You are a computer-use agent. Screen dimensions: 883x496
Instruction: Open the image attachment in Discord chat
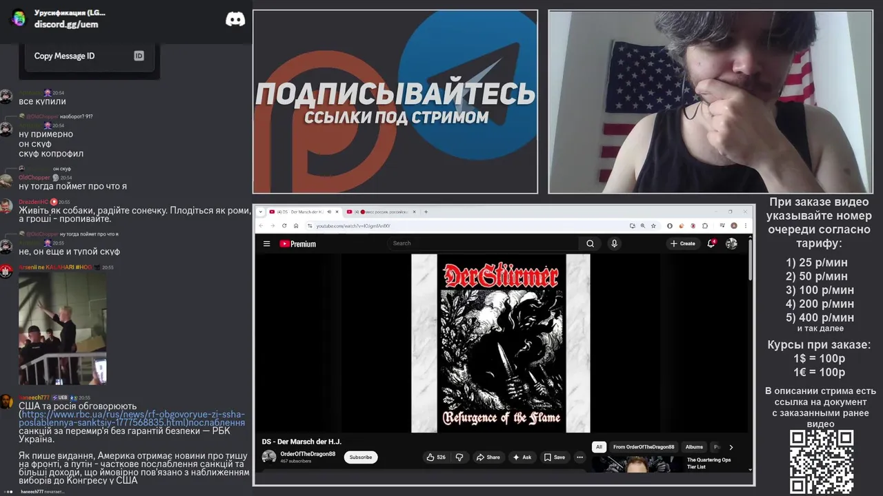(62, 329)
